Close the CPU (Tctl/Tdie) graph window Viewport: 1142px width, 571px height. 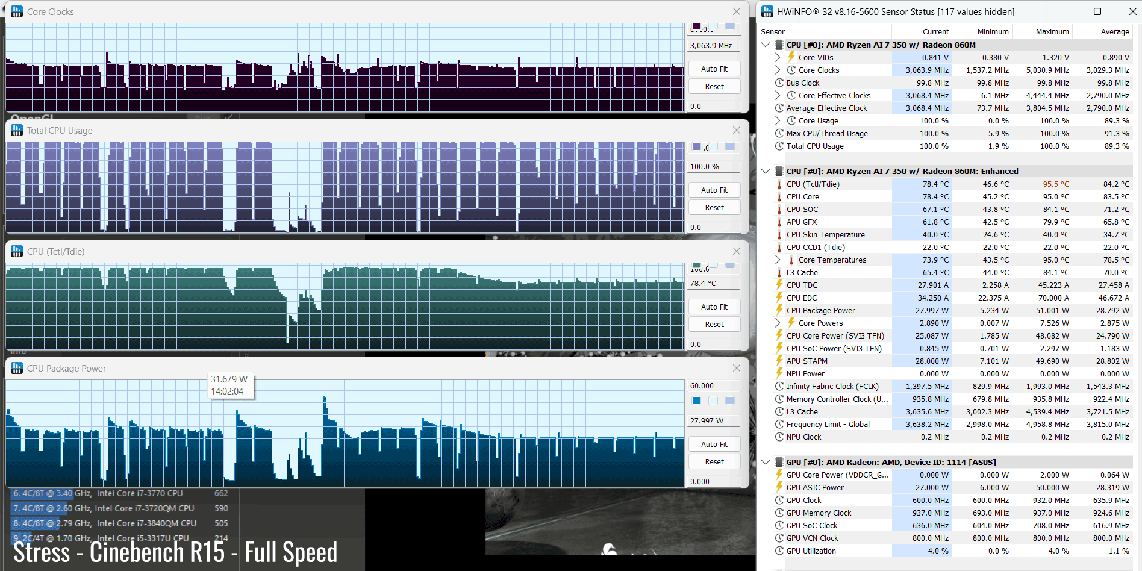click(x=737, y=251)
